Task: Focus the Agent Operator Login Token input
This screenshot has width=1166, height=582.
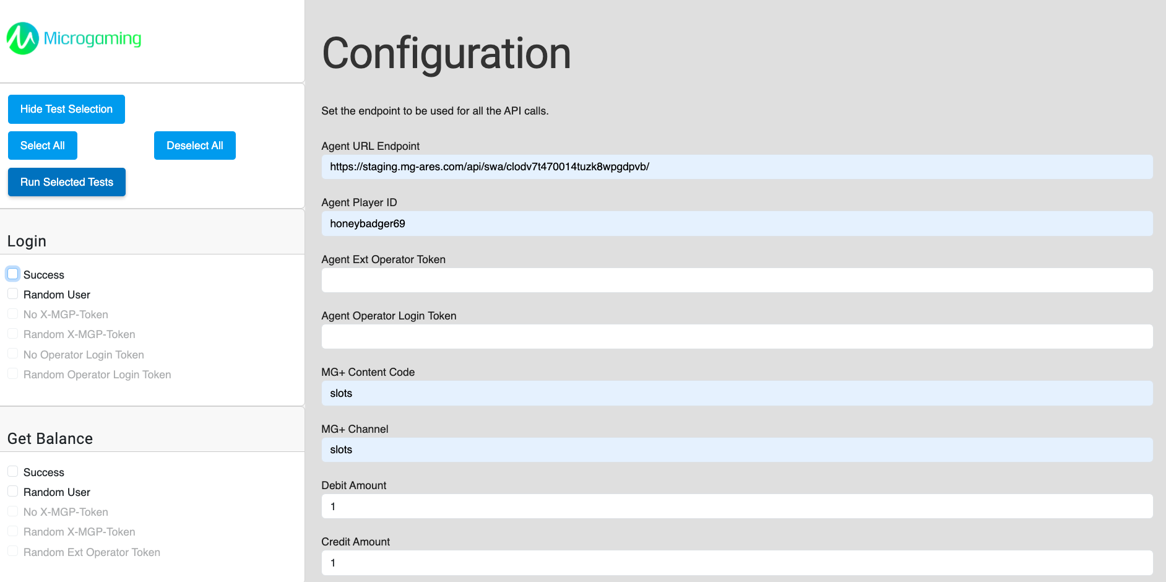Action: [x=736, y=336]
